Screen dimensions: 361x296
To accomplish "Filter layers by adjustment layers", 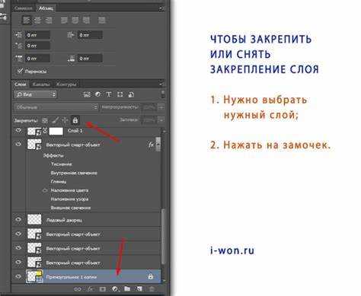I will 97,94.
